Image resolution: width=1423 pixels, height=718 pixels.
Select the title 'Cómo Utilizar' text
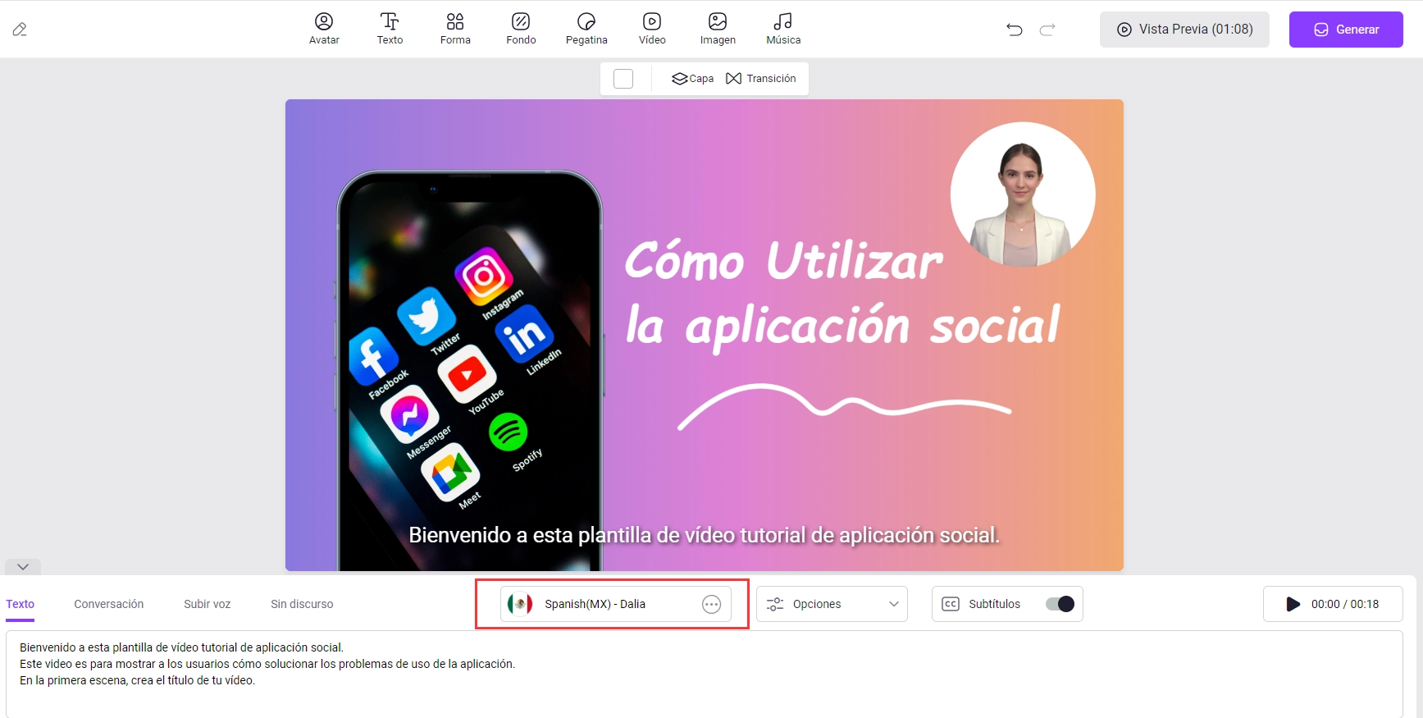(x=783, y=261)
